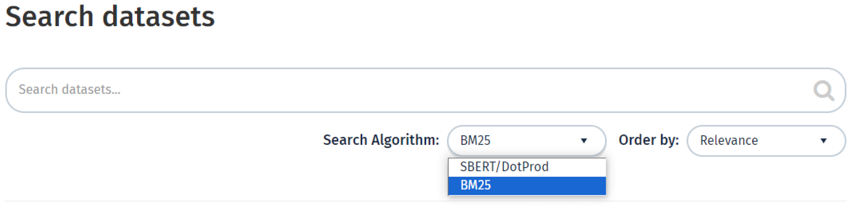This screenshot has height=206, width=854.
Task: Collapse the open algorithm list via its arrow
Action: (584, 141)
